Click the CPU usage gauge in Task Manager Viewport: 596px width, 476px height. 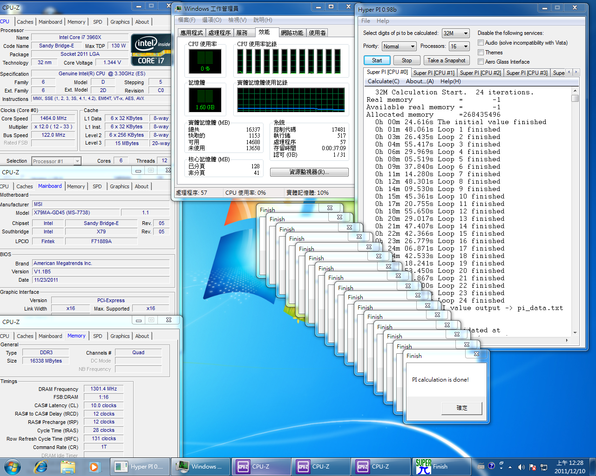coord(205,60)
